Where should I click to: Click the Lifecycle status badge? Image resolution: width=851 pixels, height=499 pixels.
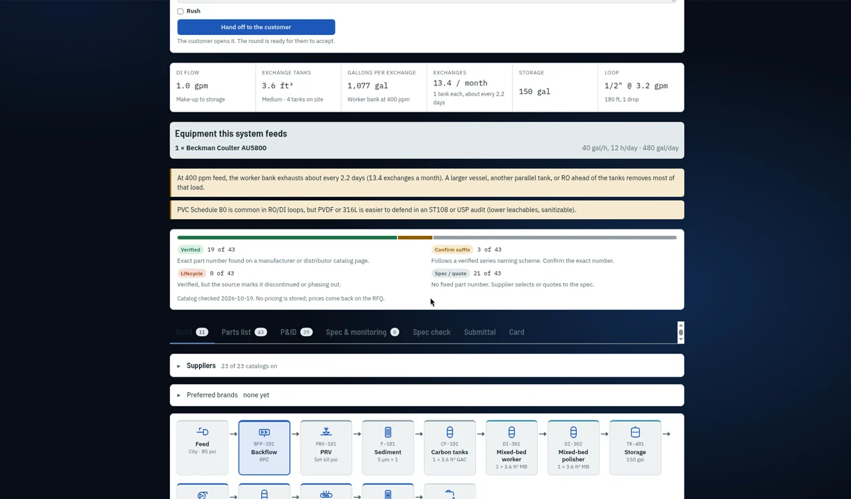(192, 274)
